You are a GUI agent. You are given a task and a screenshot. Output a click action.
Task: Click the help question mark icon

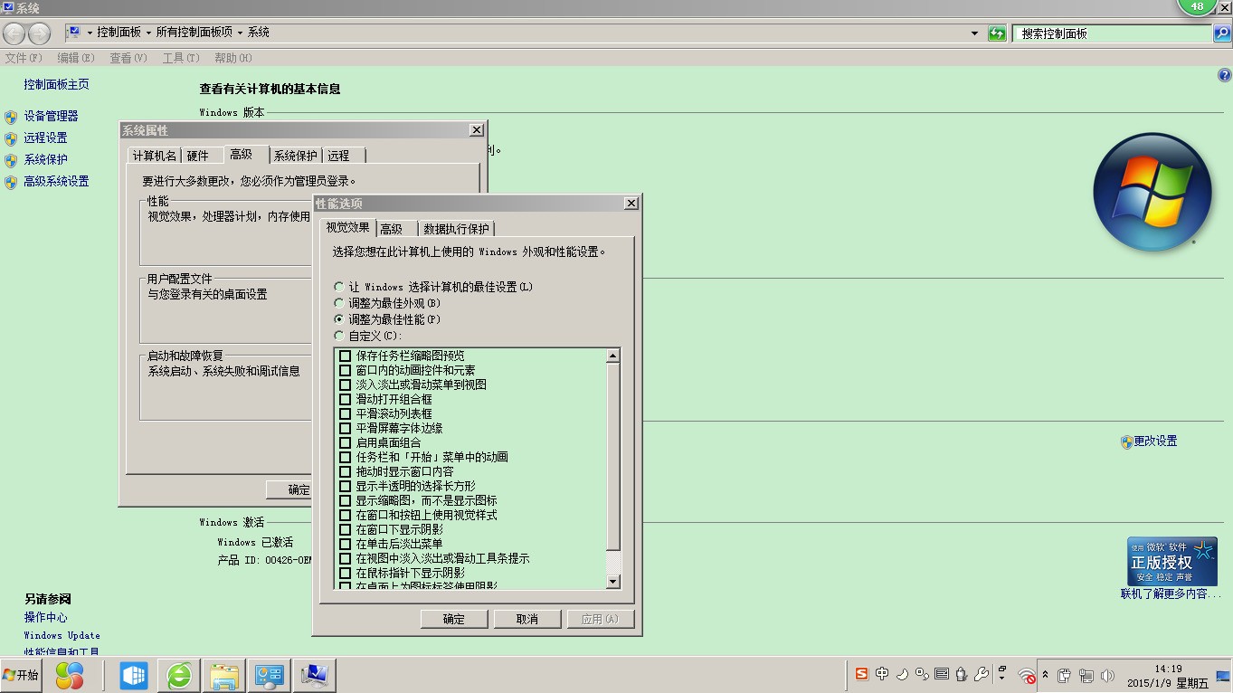(1225, 76)
